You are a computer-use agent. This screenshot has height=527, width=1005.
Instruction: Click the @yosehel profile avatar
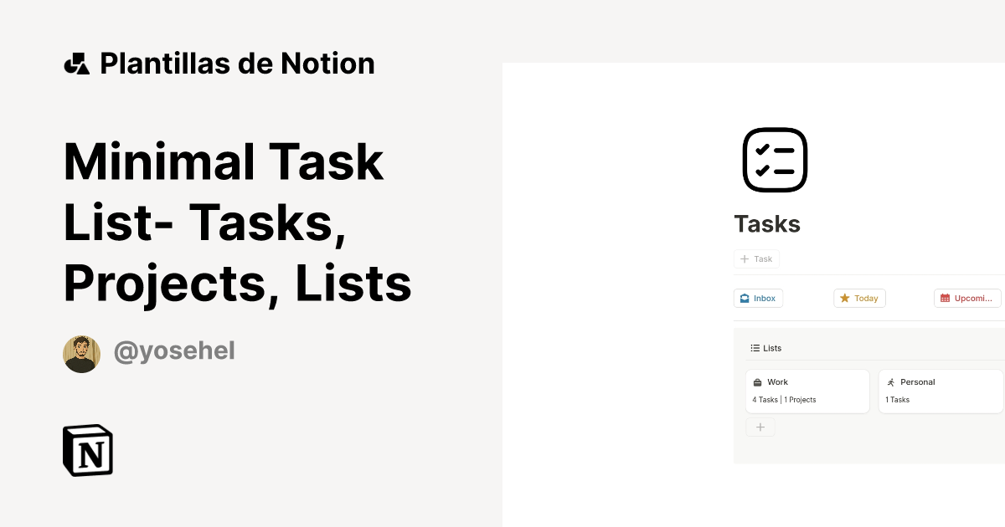point(81,353)
